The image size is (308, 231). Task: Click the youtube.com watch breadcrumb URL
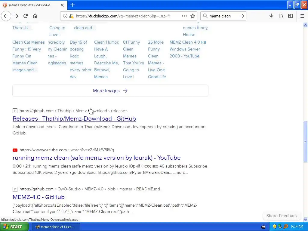coord(67,150)
